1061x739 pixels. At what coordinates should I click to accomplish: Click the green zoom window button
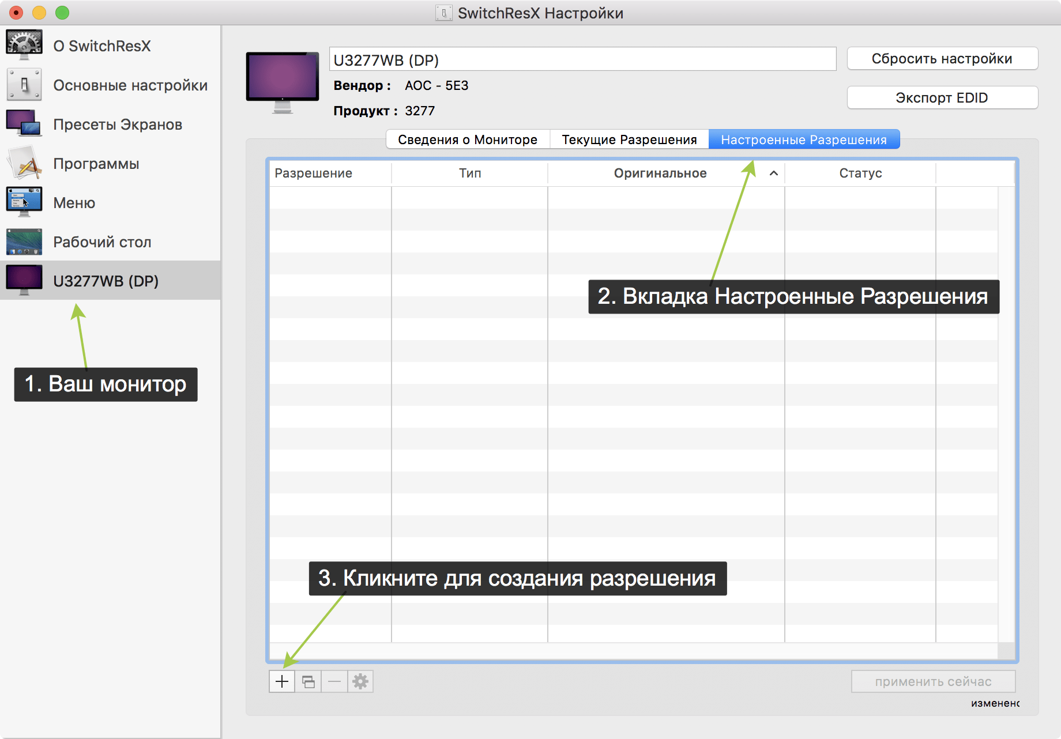coord(62,12)
